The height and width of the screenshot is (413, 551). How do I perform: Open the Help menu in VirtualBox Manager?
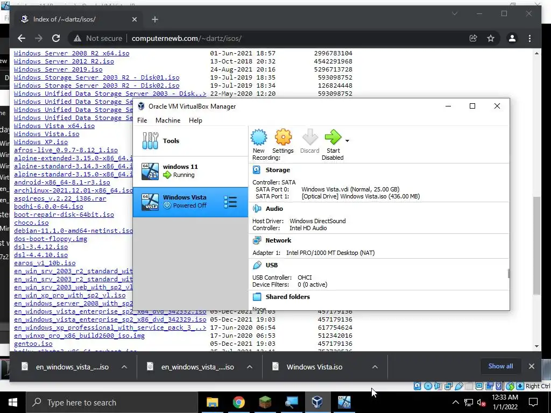point(195,120)
